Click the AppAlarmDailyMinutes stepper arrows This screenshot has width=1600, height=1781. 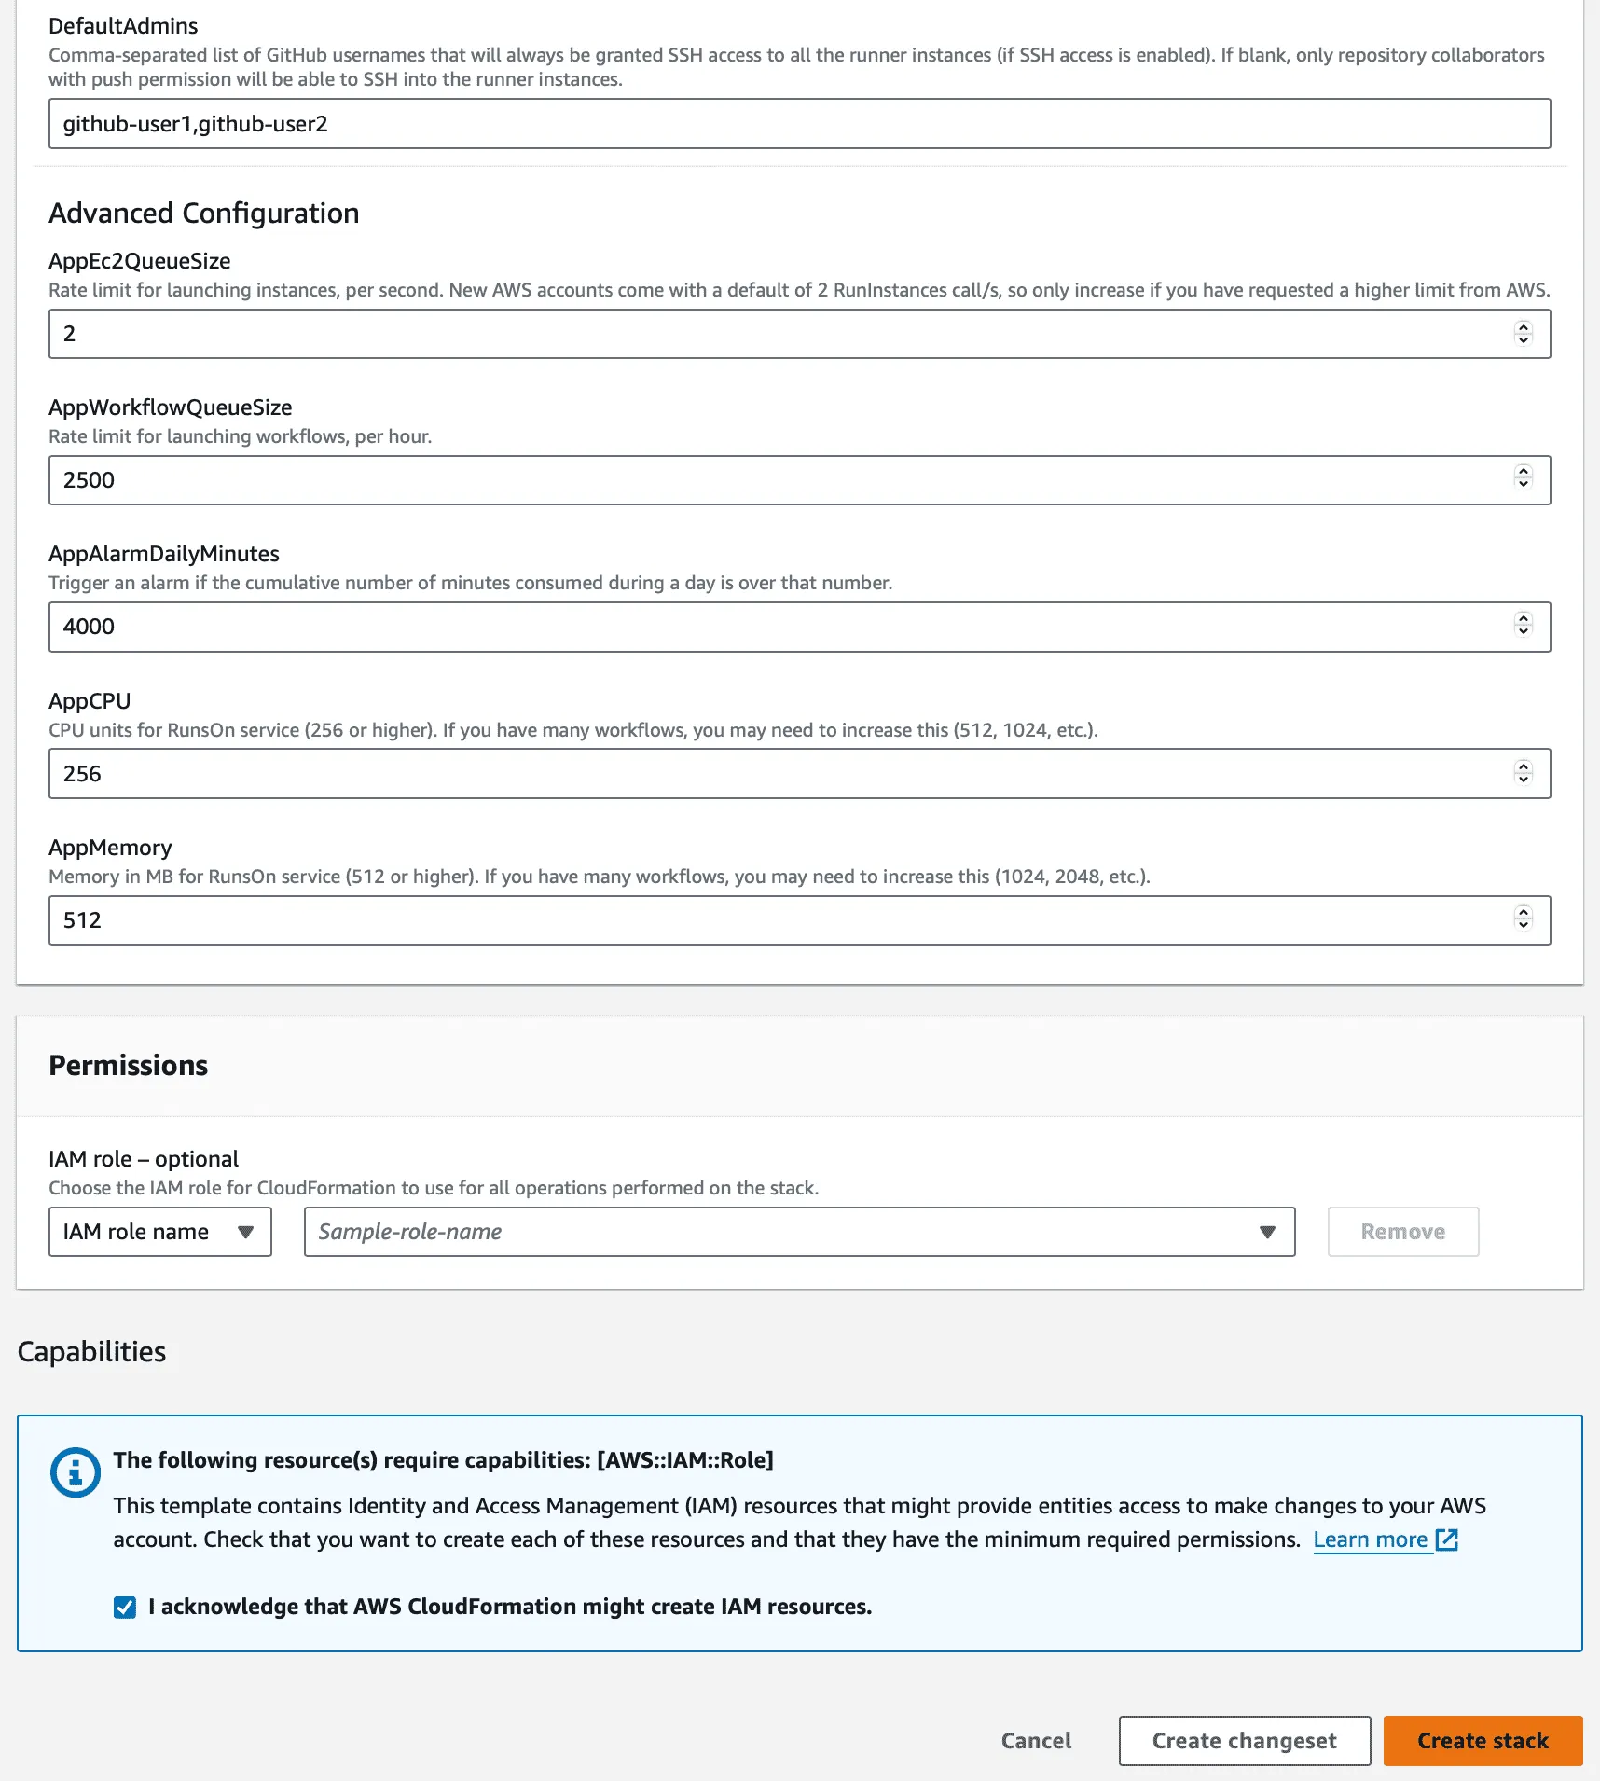pyautogui.click(x=1523, y=627)
